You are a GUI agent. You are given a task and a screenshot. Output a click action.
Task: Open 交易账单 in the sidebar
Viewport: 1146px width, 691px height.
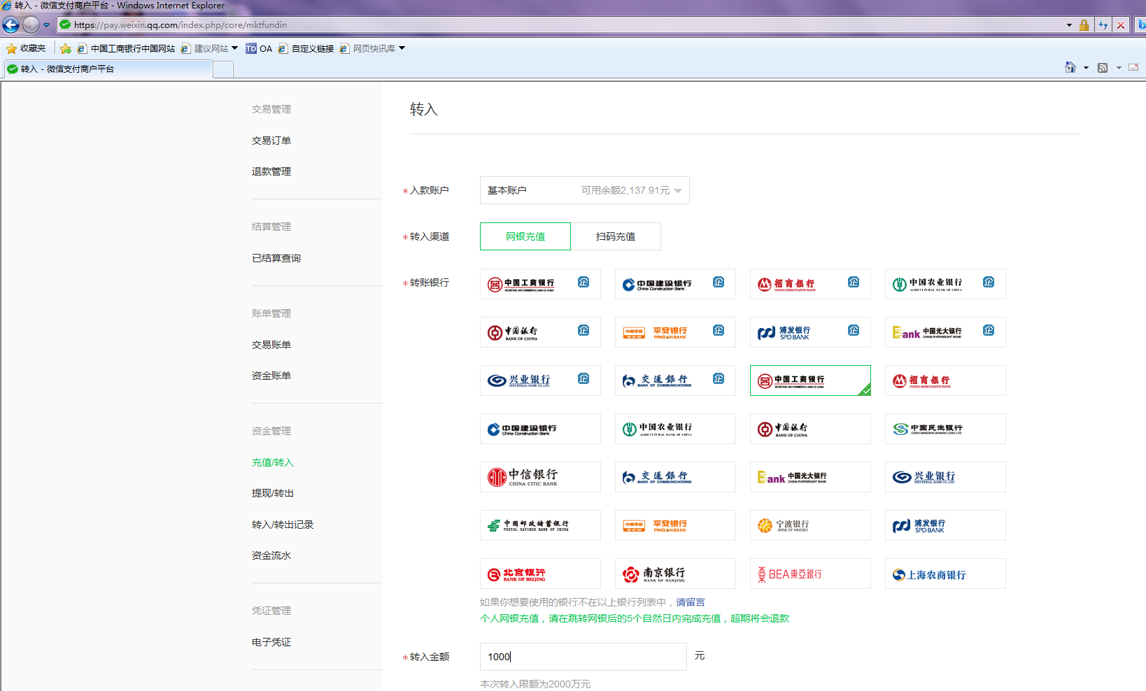click(x=271, y=345)
